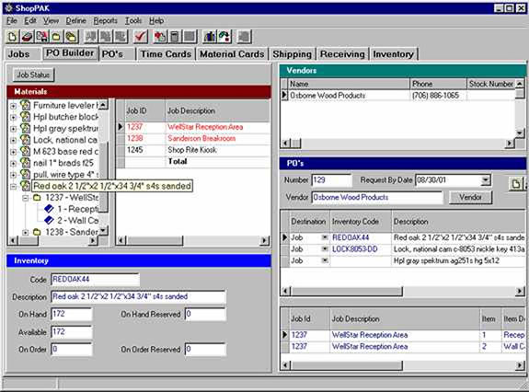The image size is (529, 392).
Task: Open Destination dropdown in REDOAK44 row
Action: click(325, 237)
